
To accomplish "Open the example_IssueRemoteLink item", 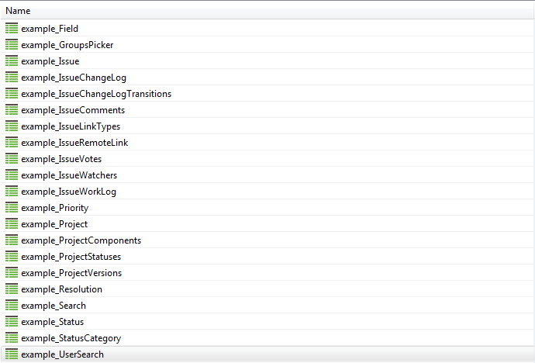I will pos(74,143).
